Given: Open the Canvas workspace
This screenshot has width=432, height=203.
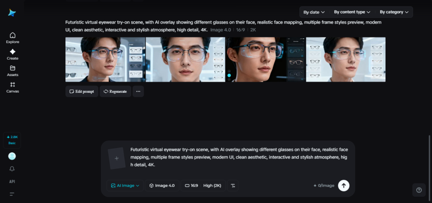Looking at the screenshot, I should click(12, 87).
